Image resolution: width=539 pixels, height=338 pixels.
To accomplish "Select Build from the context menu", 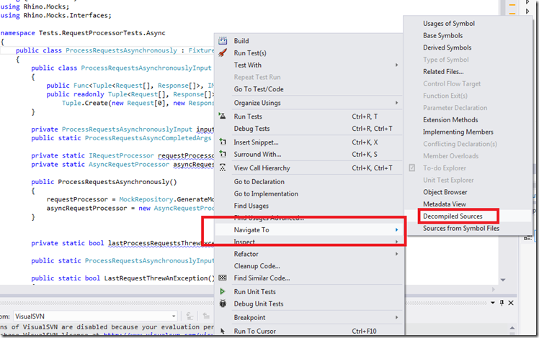I will (241, 41).
